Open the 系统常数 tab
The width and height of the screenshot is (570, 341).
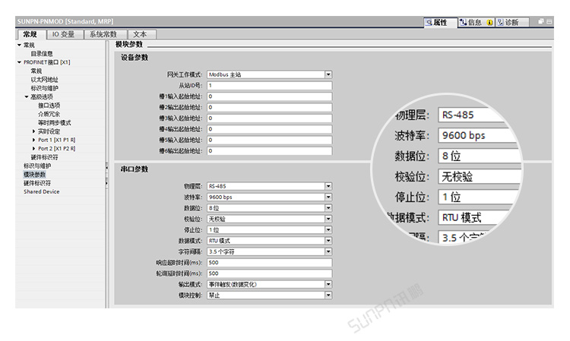point(104,34)
